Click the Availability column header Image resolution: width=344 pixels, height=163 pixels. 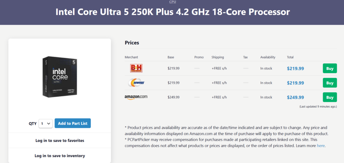(268, 57)
